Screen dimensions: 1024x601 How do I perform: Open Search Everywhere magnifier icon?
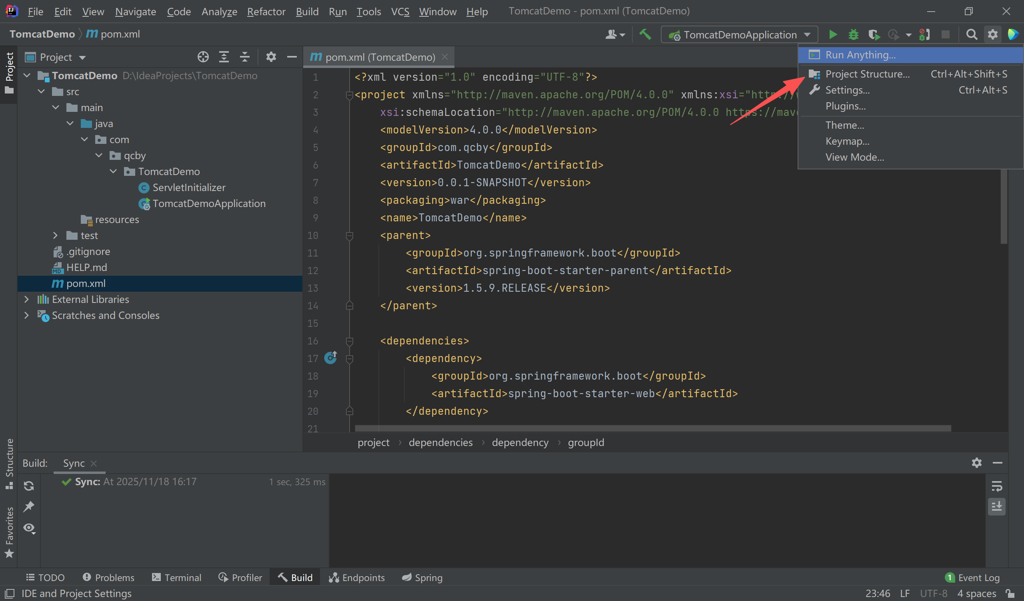(x=971, y=34)
